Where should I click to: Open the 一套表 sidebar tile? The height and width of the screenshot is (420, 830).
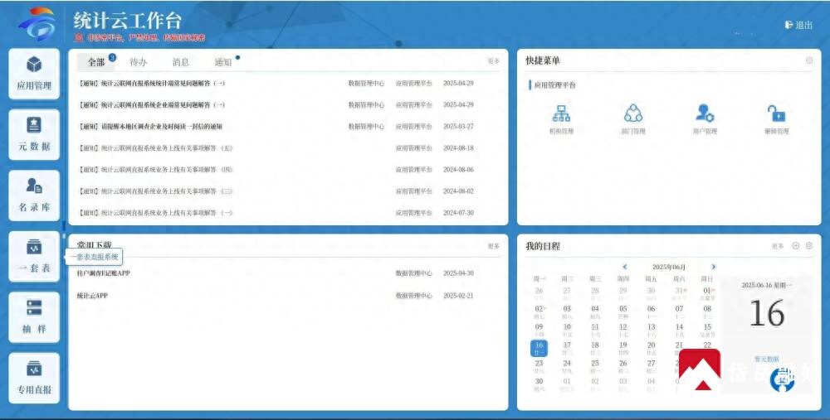[34, 256]
